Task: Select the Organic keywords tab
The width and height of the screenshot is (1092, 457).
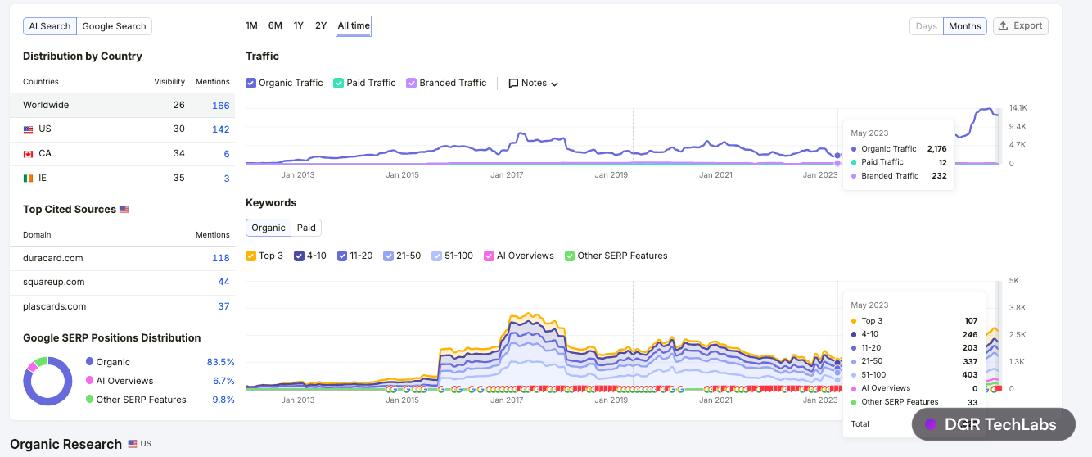Action: (x=268, y=228)
